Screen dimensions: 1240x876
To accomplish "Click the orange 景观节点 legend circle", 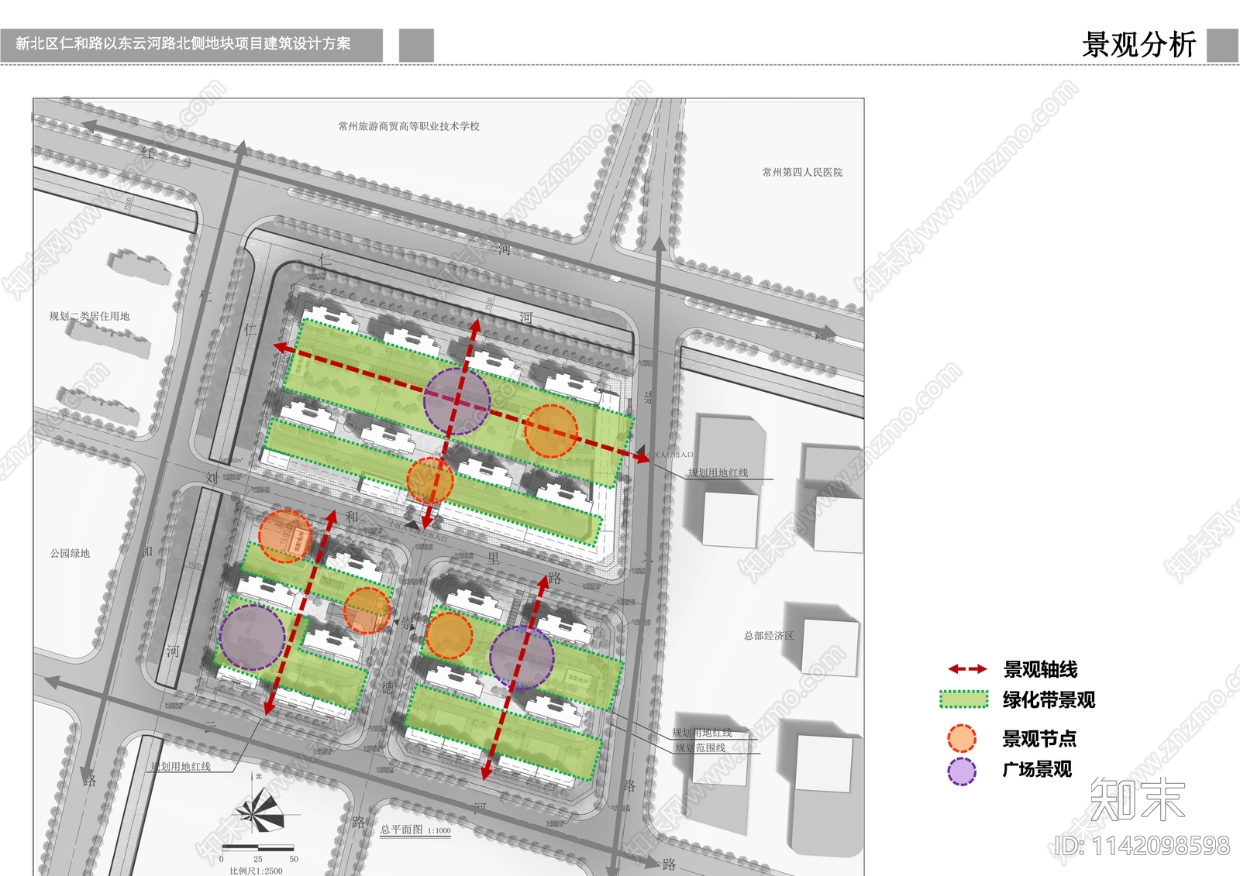I will (962, 738).
